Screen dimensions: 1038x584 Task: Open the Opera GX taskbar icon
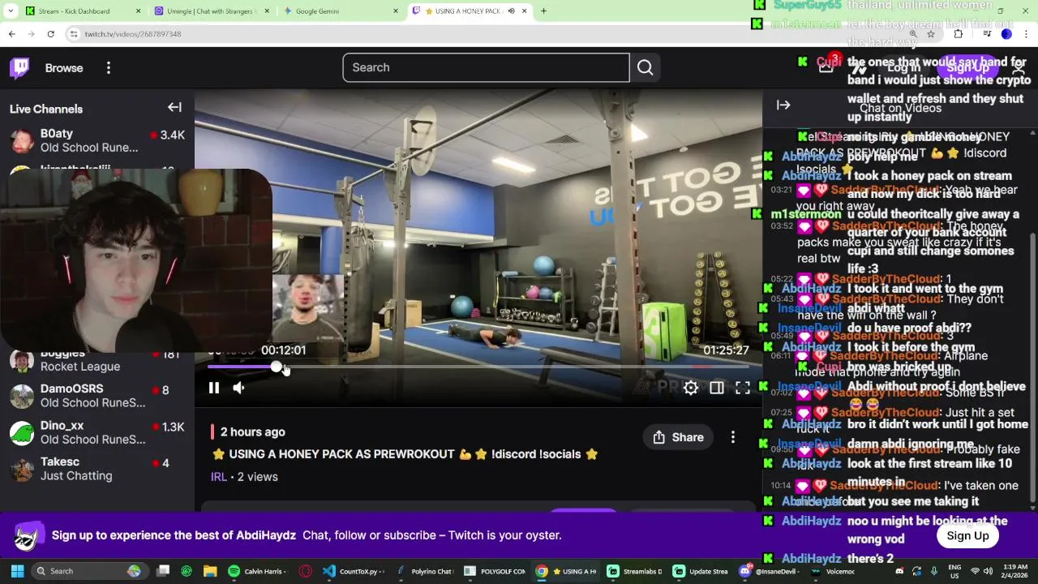coord(306,571)
